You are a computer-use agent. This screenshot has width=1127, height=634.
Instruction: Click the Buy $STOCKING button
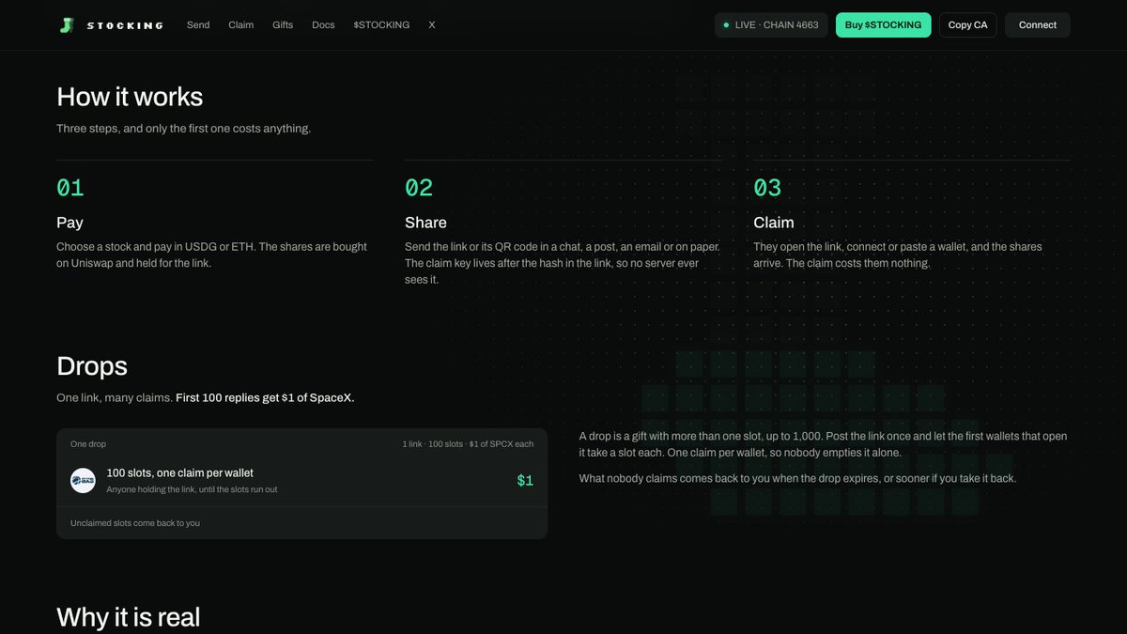click(883, 25)
